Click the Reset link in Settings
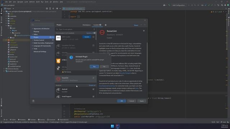The height and width of the screenshot is (129, 230). 136,25
